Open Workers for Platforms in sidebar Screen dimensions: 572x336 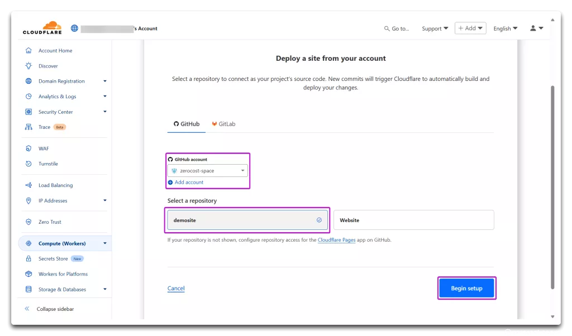(x=64, y=273)
